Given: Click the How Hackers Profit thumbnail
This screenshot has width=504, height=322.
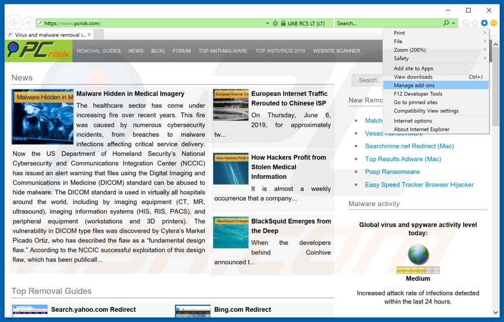Looking at the screenshot, I should [231, 169].
